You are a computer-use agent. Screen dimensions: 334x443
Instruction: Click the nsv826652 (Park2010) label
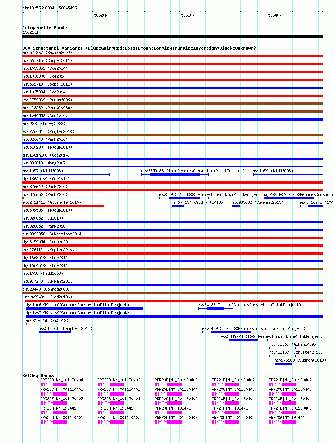pyautogui.click(x=45, y=226)
